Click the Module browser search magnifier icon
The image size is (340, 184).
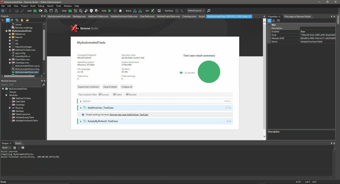pyautogui.click(x=43, y=84)
